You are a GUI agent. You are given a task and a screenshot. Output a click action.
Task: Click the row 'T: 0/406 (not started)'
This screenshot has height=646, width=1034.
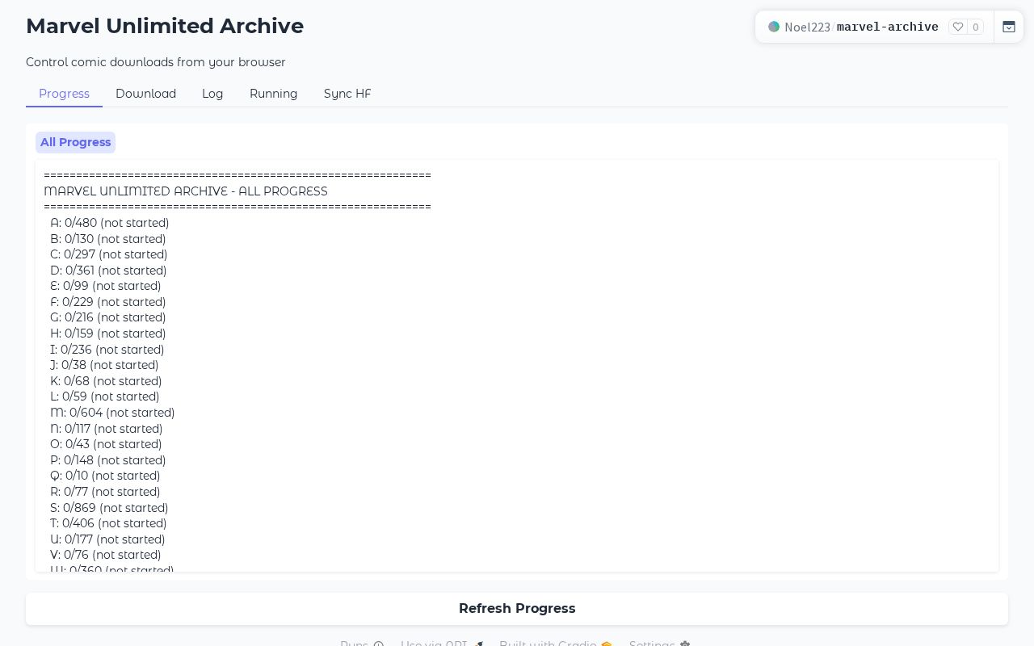(x=108, y=523)
